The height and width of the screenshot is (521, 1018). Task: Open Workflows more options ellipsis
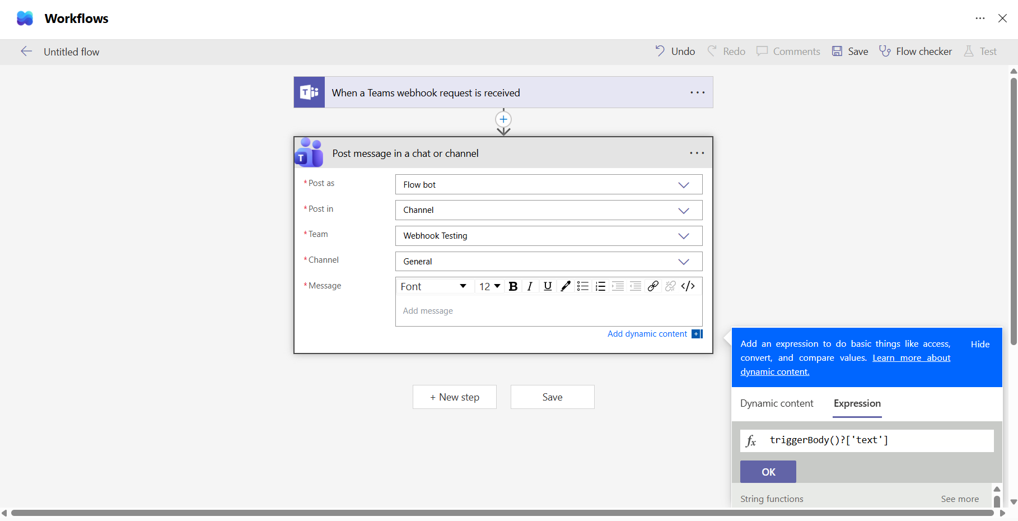(x=980, y=18)
